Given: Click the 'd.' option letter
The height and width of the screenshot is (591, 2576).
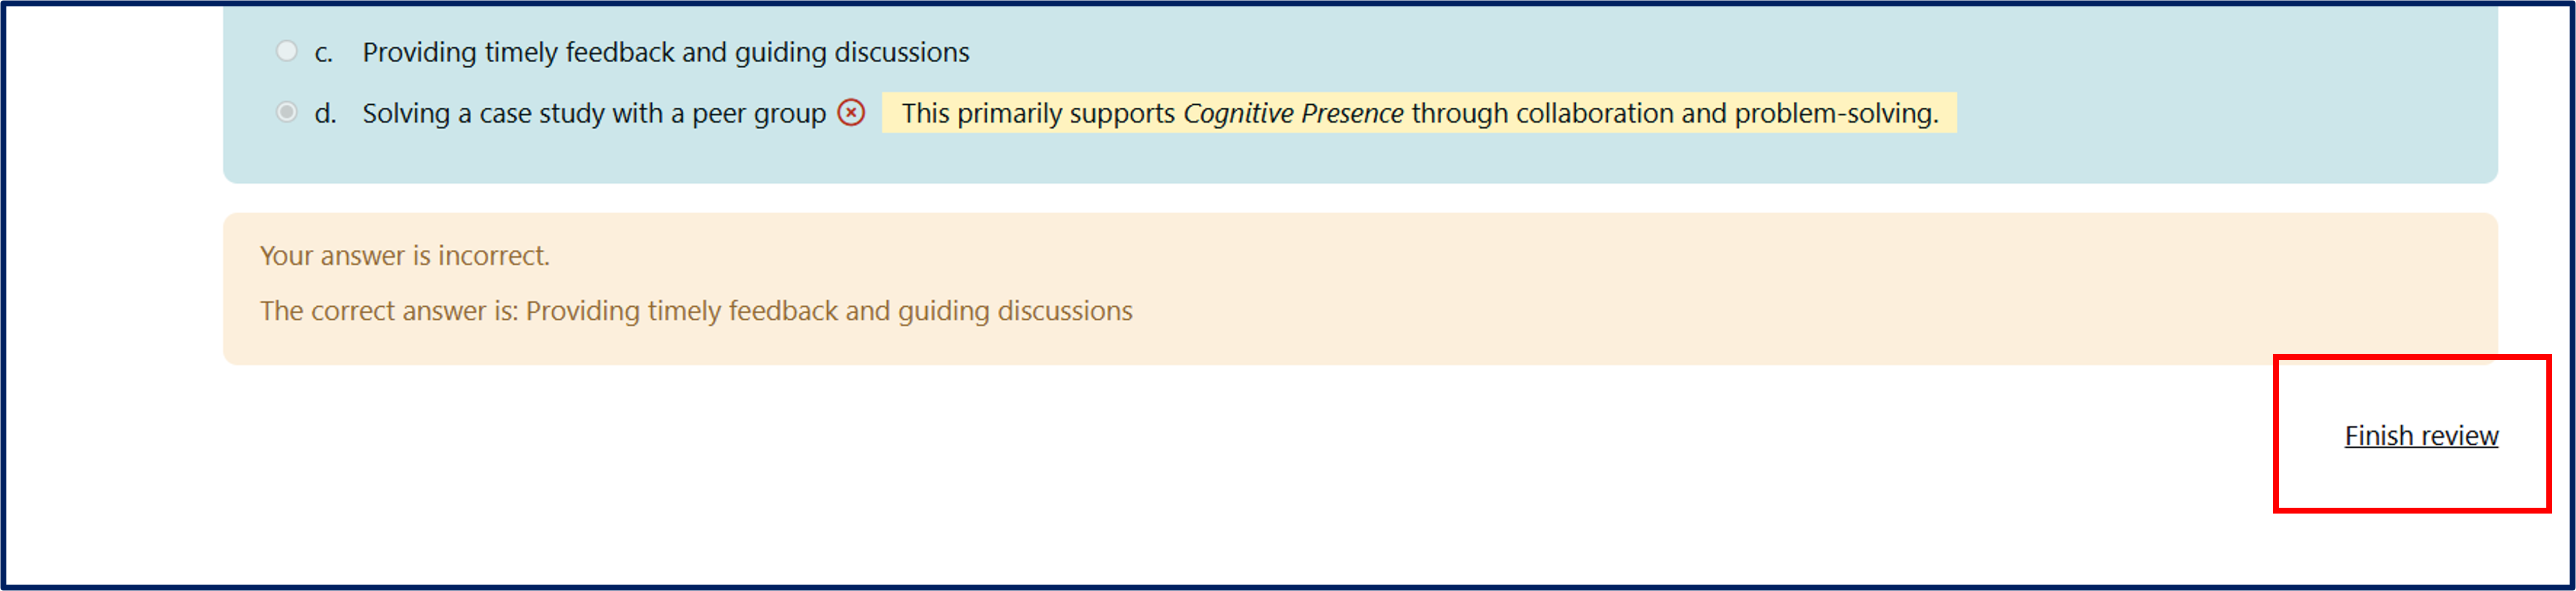Looking at the screenshot, I should 325,114.
